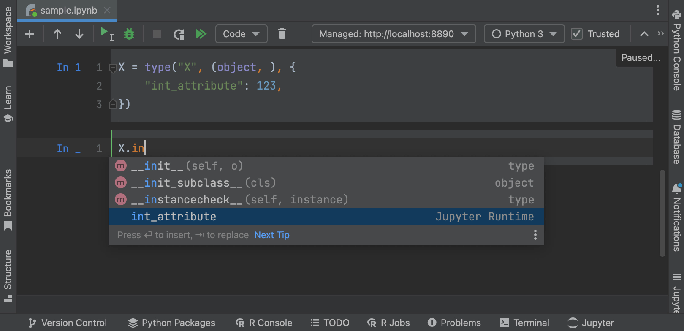Image resolution: width=684 pixels, height=331 pixels.
Task: Run all cells with double arrow
Action: (201, 34)
